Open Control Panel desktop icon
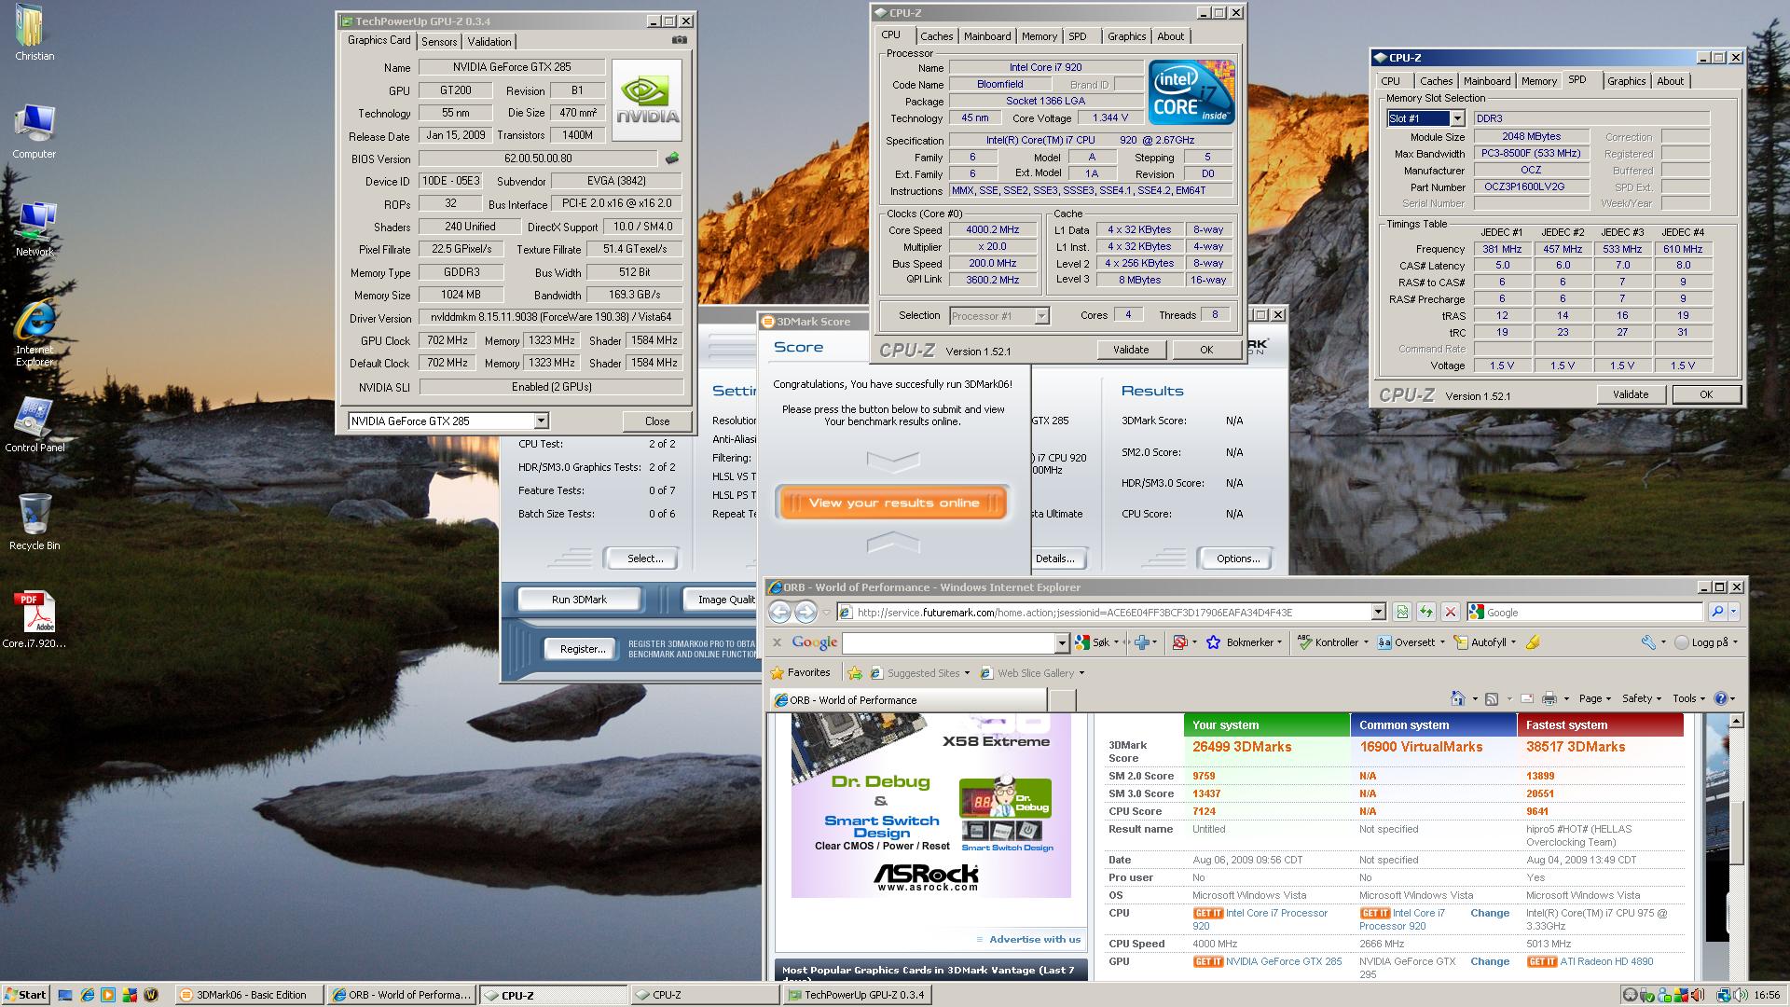 pos(34,425)
